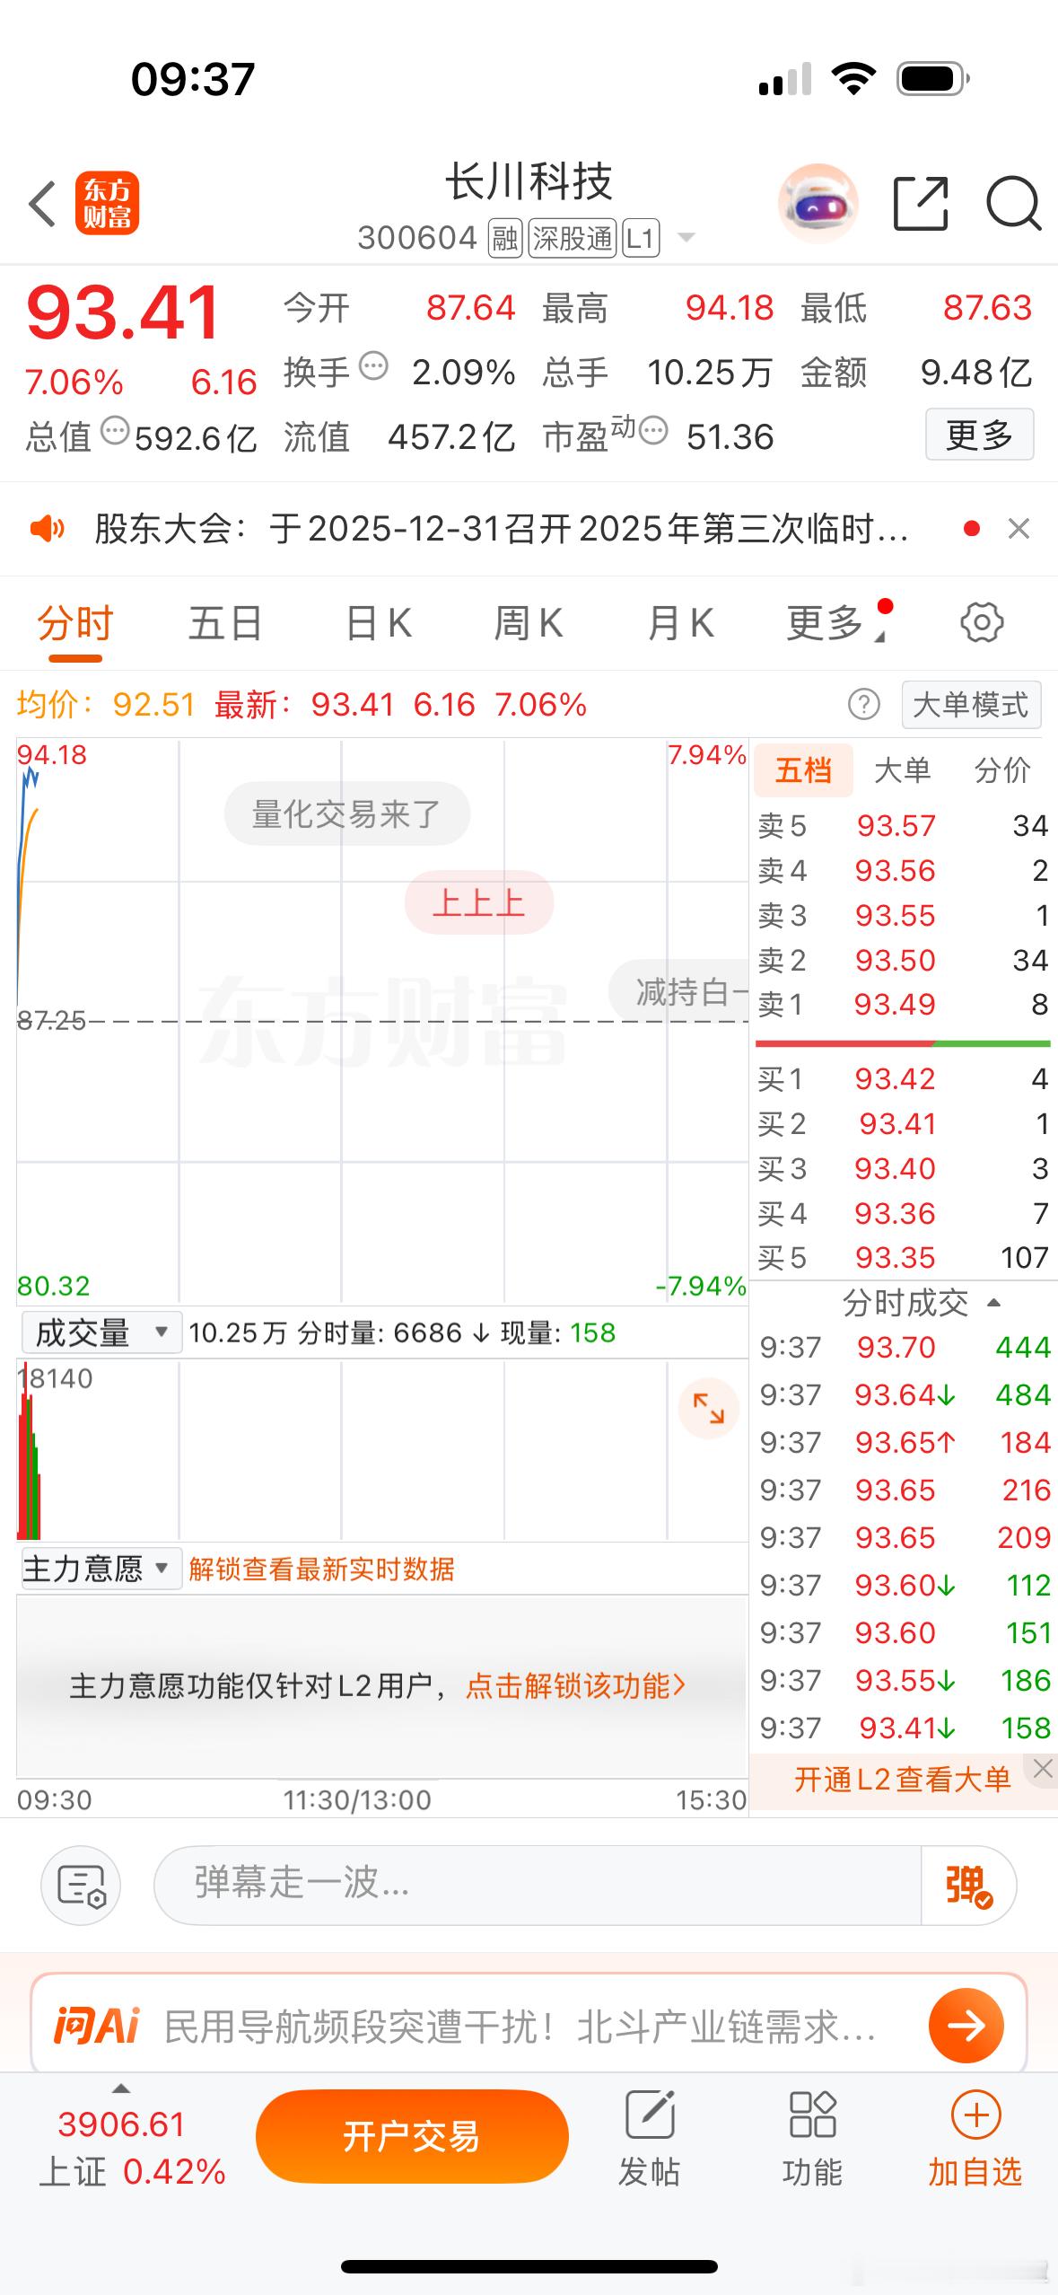This screenshot has height=2295, width=1058.
Task: Tap the 发帖 post icon
Action: [x=650, y=2115]
